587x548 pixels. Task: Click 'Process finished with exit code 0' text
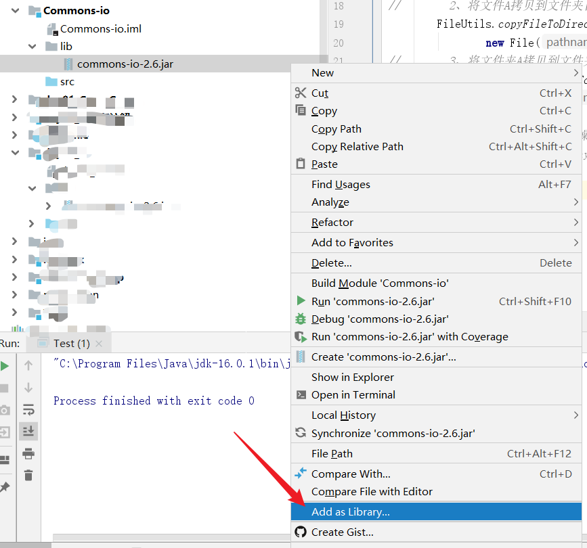pos(154,401)
